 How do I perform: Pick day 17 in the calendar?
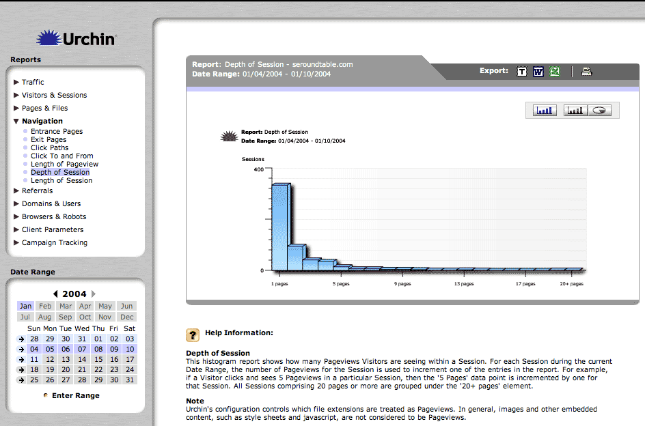(x=130, y=359)
